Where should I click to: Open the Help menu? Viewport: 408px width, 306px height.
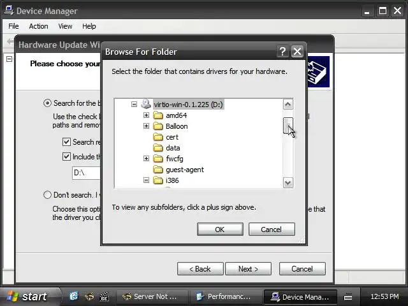tap(89, 26)
